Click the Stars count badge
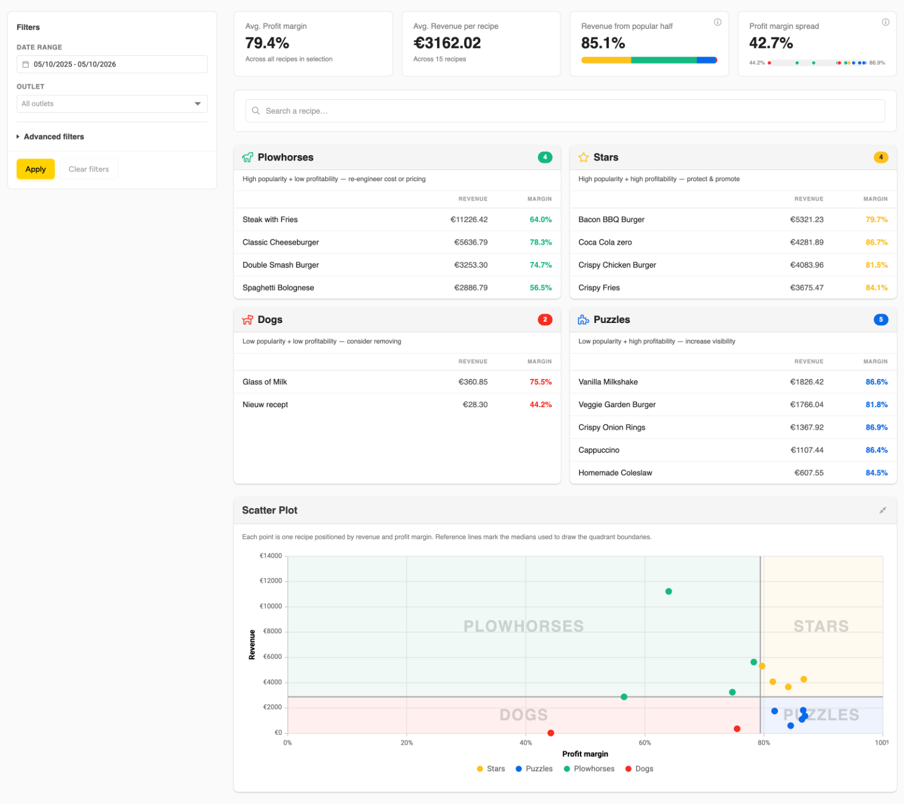The height and width of the screenshot is (804, 904). [x=881, y=157]
